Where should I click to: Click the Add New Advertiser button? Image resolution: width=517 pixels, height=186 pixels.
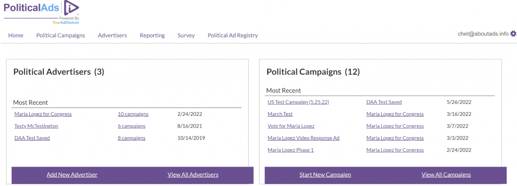point(72,175)
